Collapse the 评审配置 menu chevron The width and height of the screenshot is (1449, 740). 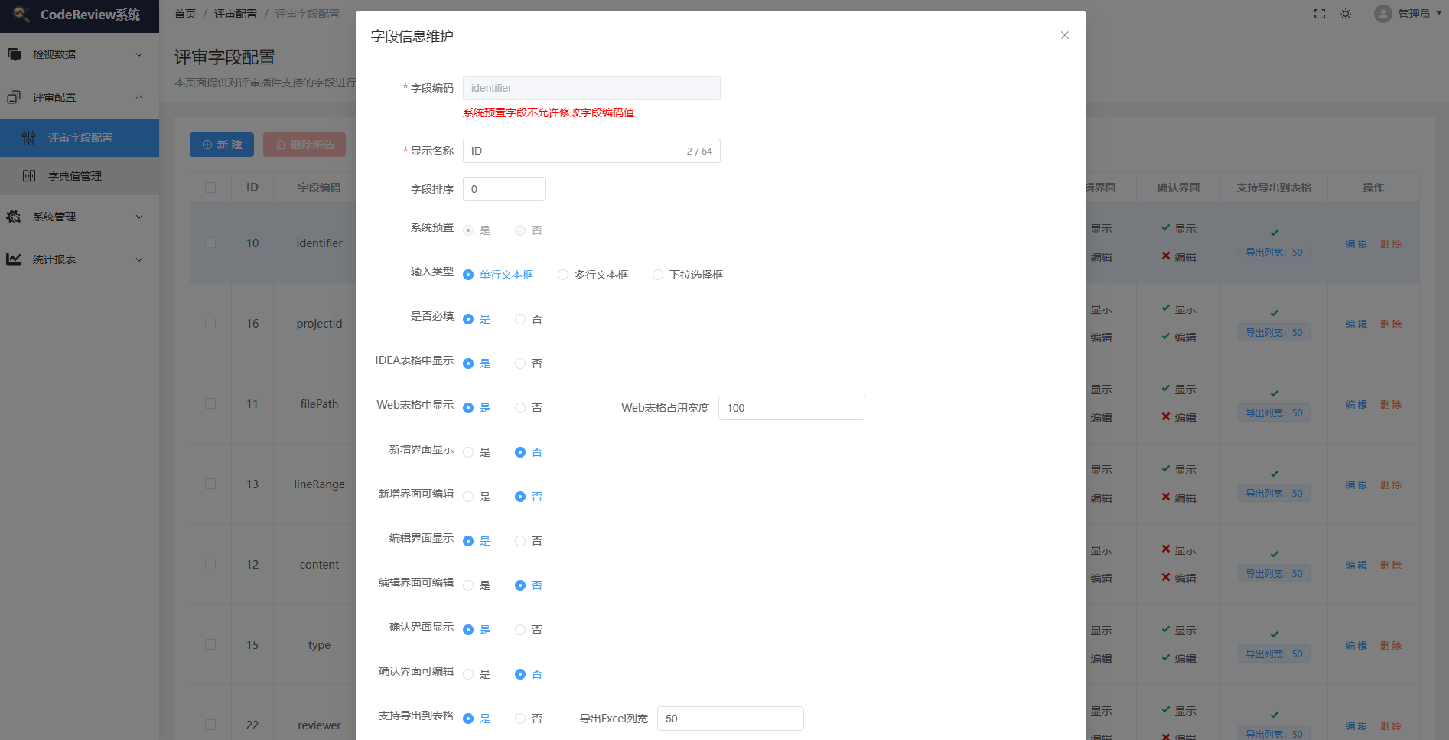click(x=139, y=97)
